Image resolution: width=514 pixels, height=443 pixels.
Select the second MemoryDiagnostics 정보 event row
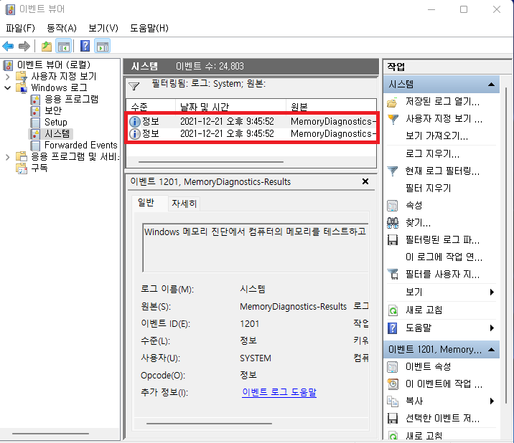pyautogui.click(x=251, y=133)
